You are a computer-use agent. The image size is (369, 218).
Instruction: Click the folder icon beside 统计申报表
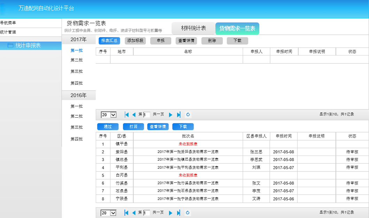click(10, 45)
